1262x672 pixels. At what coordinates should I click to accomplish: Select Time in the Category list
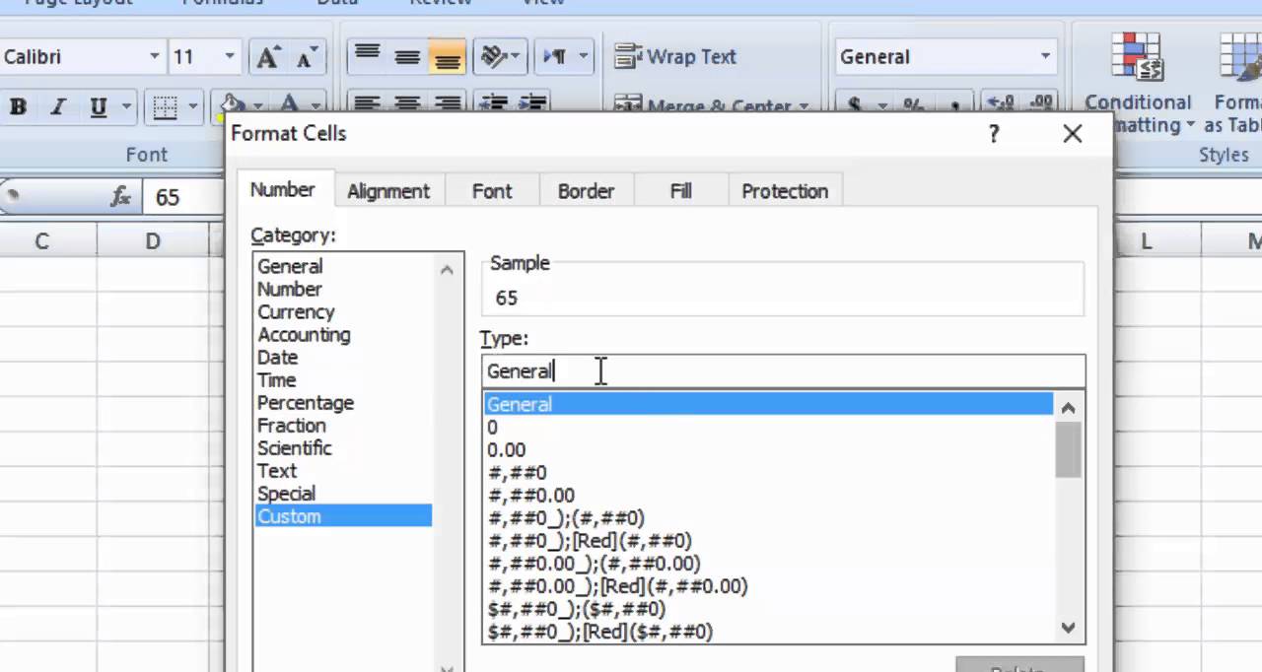[276, 379]
